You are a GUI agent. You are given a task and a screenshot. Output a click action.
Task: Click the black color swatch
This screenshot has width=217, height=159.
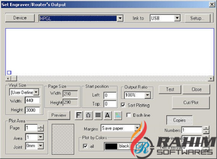[x=111, y=146]
